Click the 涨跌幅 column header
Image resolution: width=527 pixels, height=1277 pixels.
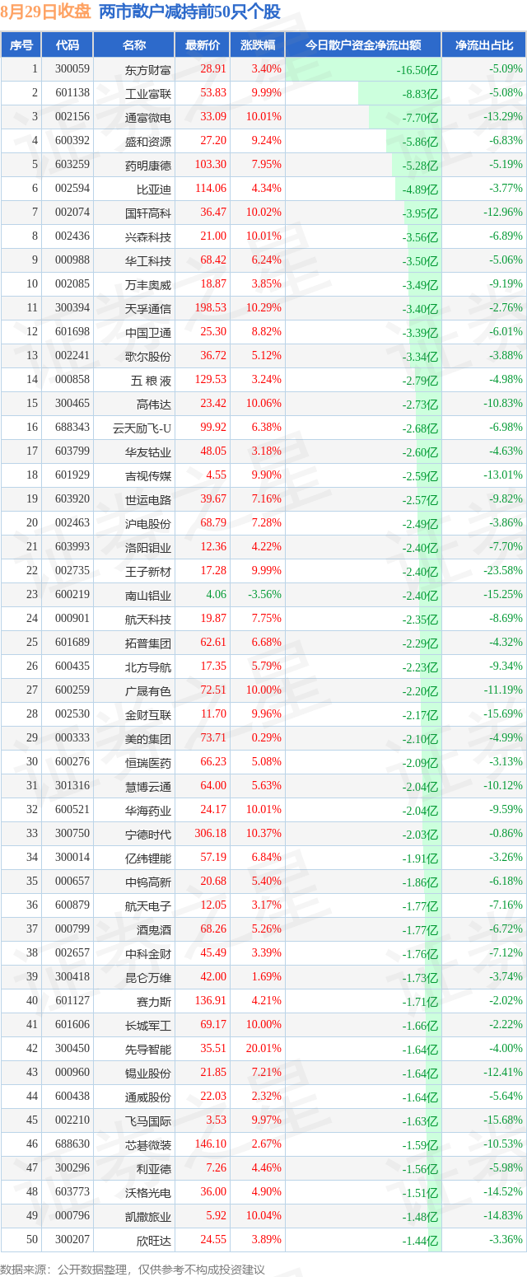(258, 45)
